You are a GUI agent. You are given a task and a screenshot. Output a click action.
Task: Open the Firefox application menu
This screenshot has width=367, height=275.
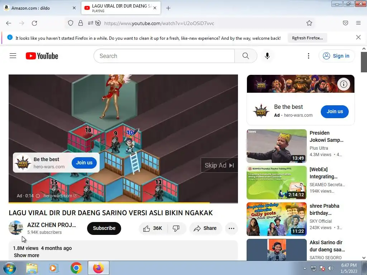pyautogui.click(x=358, y=23)
